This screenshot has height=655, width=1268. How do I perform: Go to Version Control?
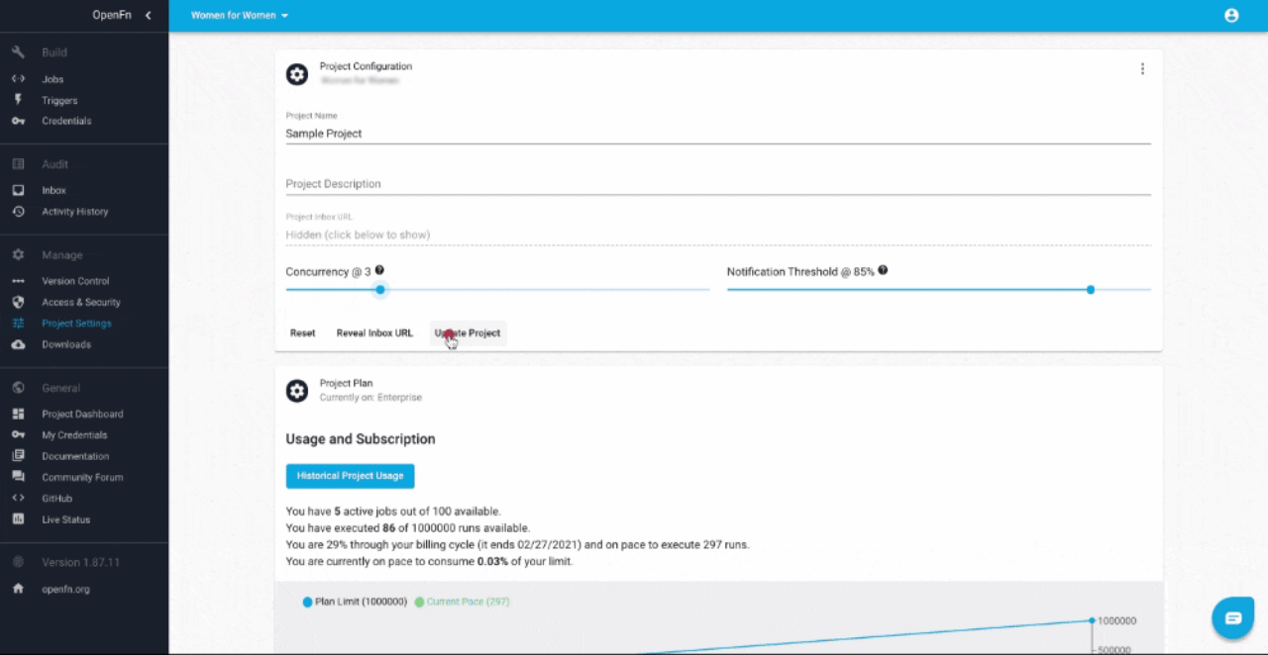(x=75, y=281)
